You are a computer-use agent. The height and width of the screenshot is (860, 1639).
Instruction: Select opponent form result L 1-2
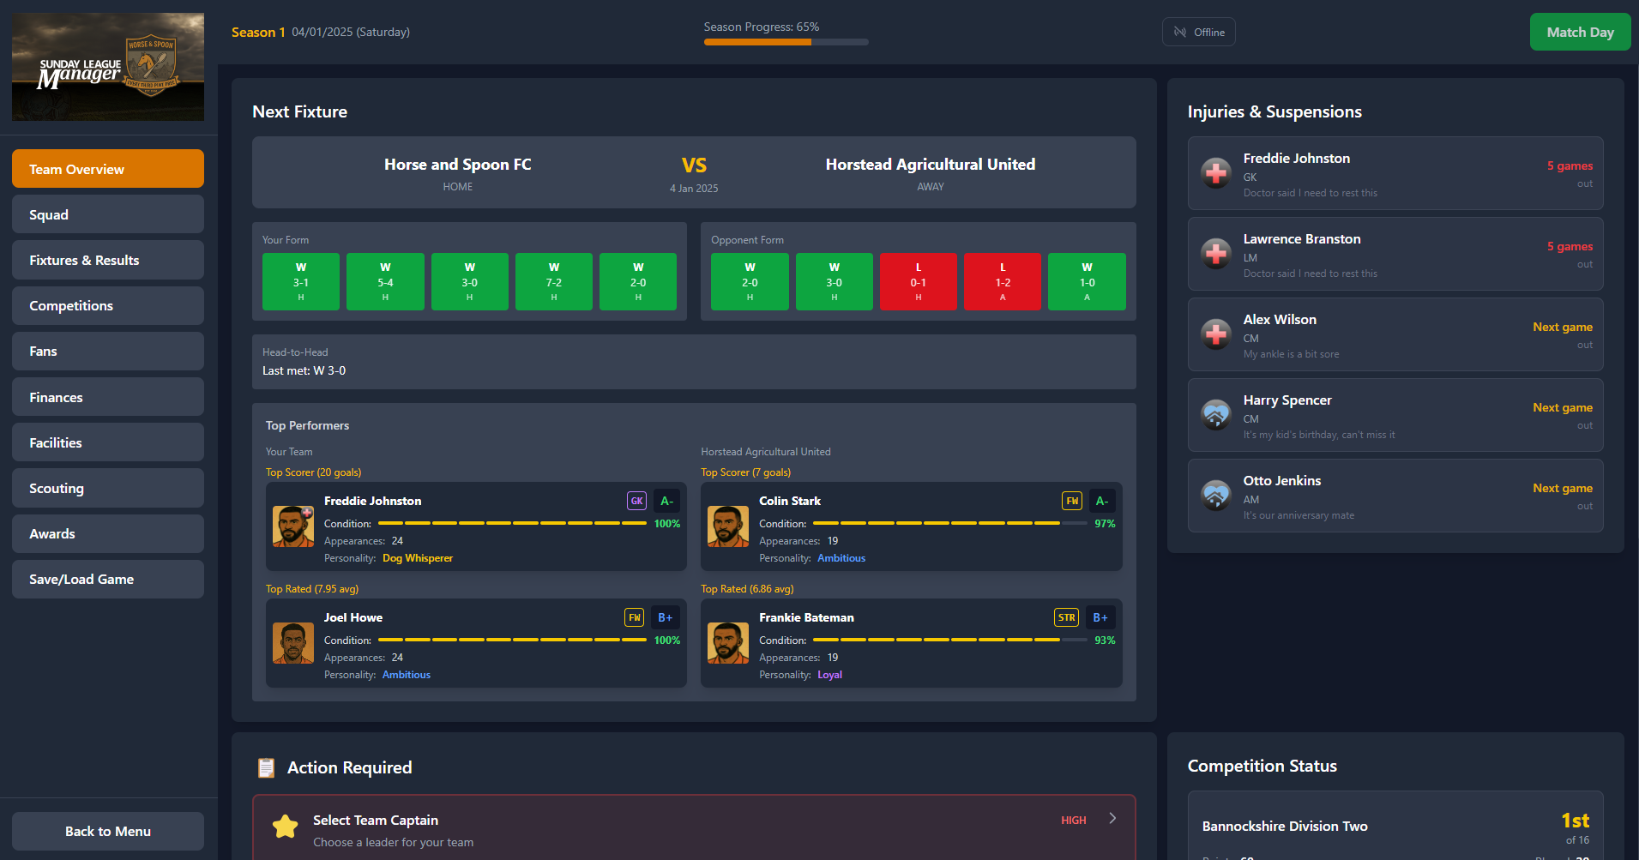tap(1003, 281)
